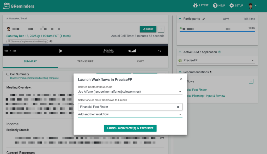Screen dimensions: 267x154
Task: Click the help icon beside Active CRM / Application
Action: [x=220, y=52]
